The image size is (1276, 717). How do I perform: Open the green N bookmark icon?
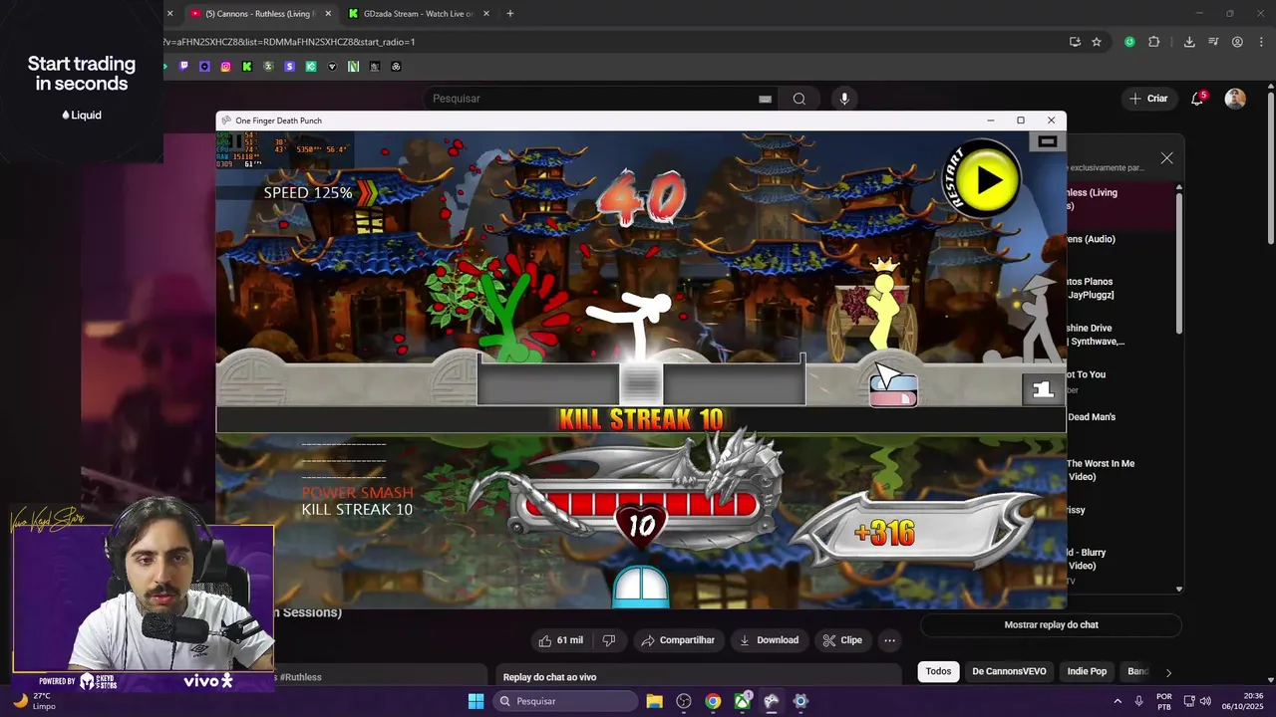coord(354,67)
